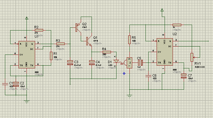Select the RV1 variable resistor symbol
Screen dimensions: 213x118
[x=192, y=57]
